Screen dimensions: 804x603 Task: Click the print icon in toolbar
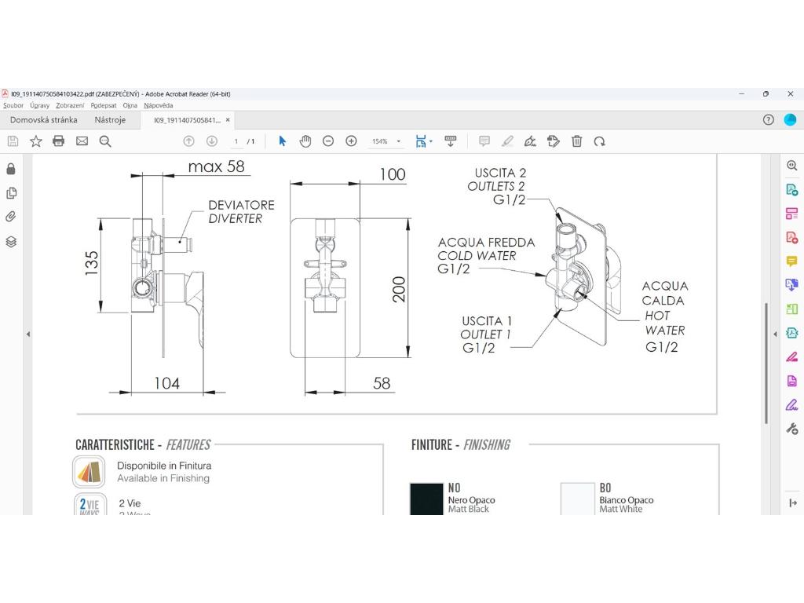[x=58, y=141]
